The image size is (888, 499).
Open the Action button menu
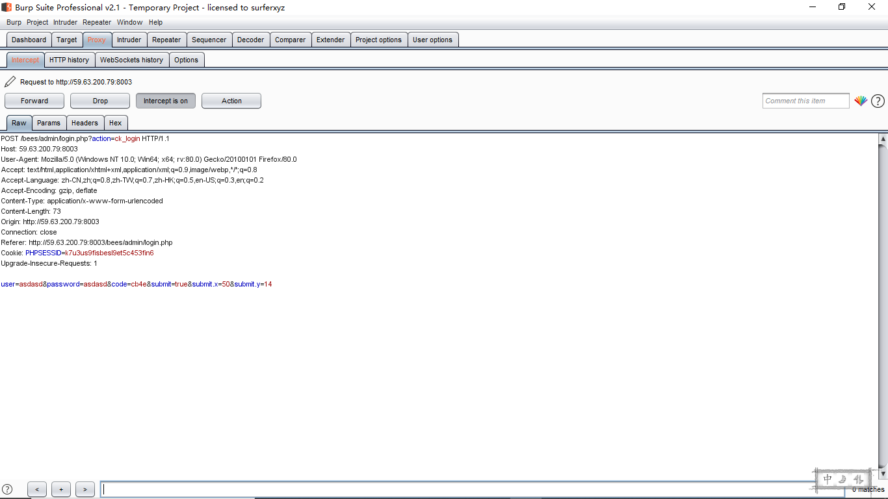coord(231,101)
